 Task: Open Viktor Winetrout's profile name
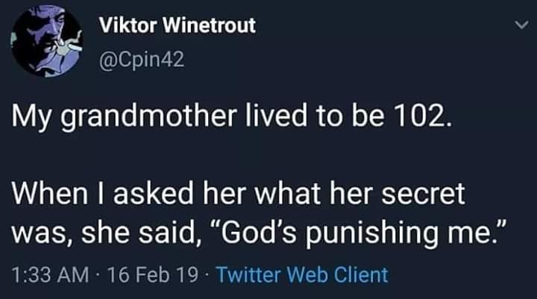[x=178, y=25]
